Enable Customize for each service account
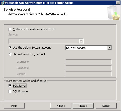Viewport: 121px width, 111px height. pyautogui.click(x=10, y=29)
